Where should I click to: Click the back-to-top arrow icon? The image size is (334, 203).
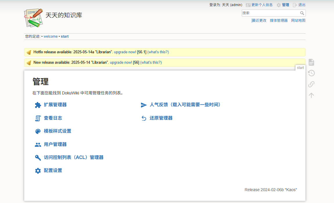click(311, 95)
